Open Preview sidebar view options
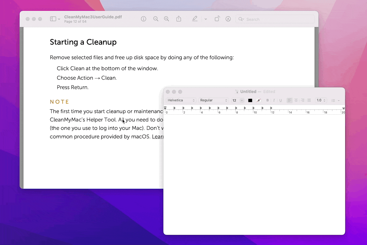 59,19
